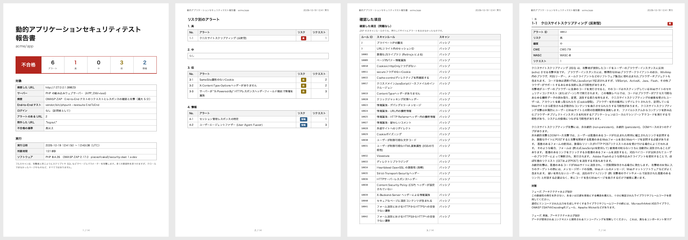Viewport: 688px width, 240px height.
Task: Click the 情報 badge in the セッション管理レスポンスの特定 row
Action: [303, 119]
